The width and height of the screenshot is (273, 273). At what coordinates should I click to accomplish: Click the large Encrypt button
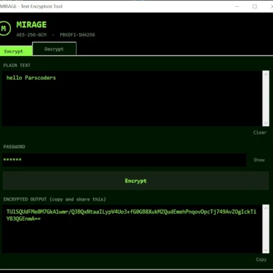tap(136, 181)
